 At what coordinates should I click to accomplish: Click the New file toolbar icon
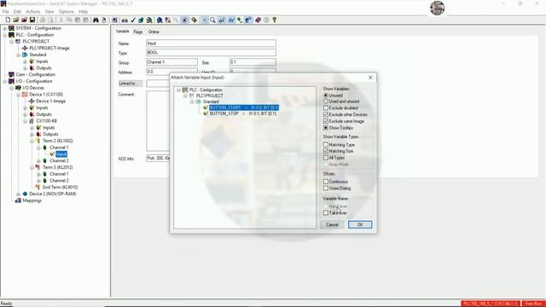[8, 20]
